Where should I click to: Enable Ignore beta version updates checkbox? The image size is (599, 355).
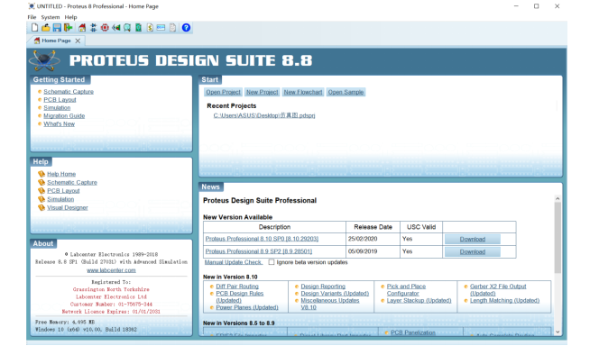click(x=272, y=262)
